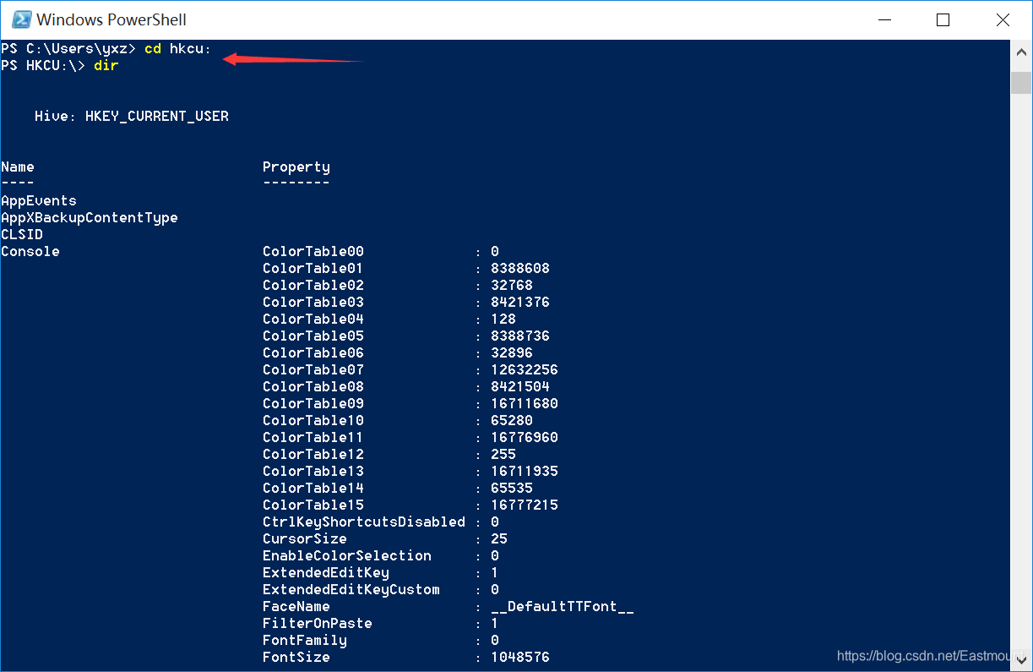Click the ColorTable14 property
The width and height of the screenshot is (1033, 672).
coord(313,488)
